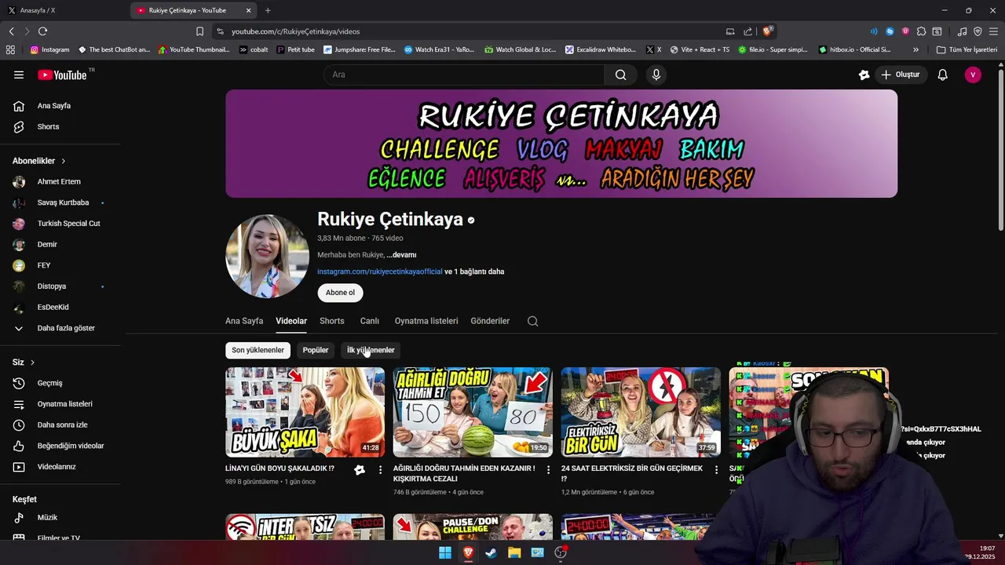Open the new tab plus button

(x=268, y=10)
